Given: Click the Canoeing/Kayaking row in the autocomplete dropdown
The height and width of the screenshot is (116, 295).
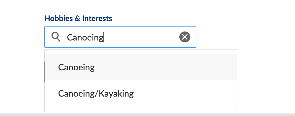Looking at the screenshot, I should click(x=140, y=94).
